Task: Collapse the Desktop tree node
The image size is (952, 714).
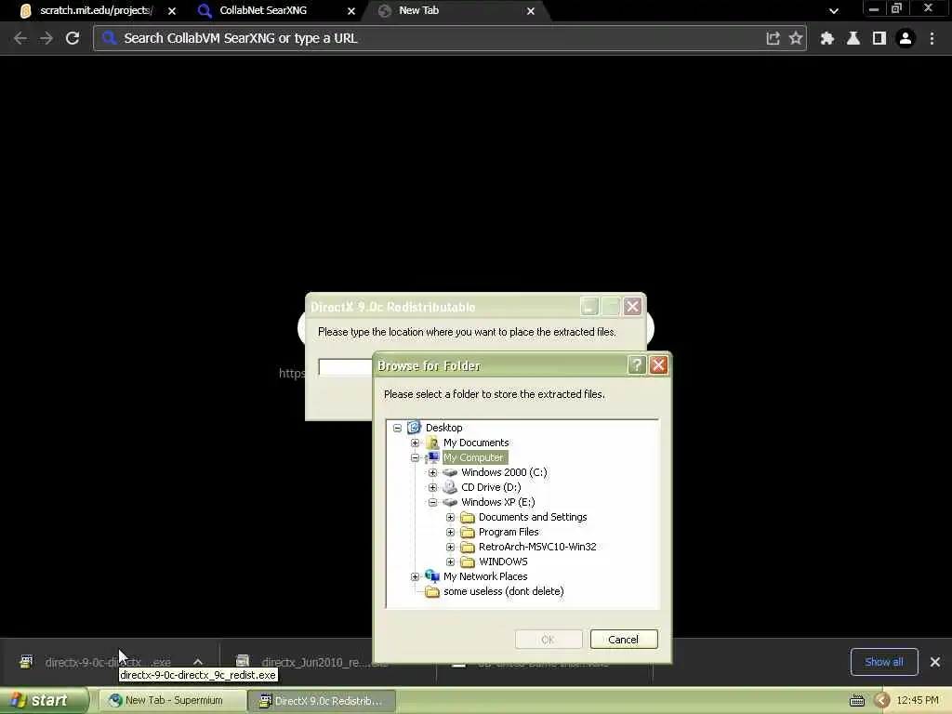Action: pos(397,428)
